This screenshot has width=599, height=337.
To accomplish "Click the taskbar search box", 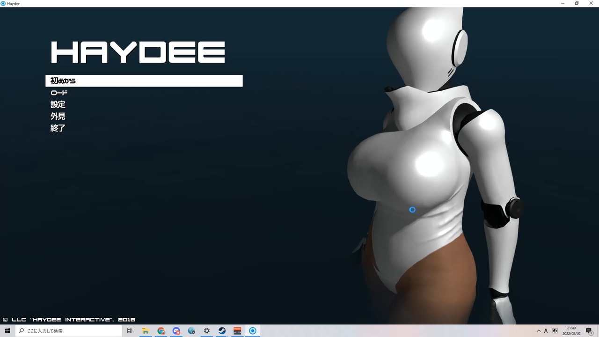I will (68, 331).
